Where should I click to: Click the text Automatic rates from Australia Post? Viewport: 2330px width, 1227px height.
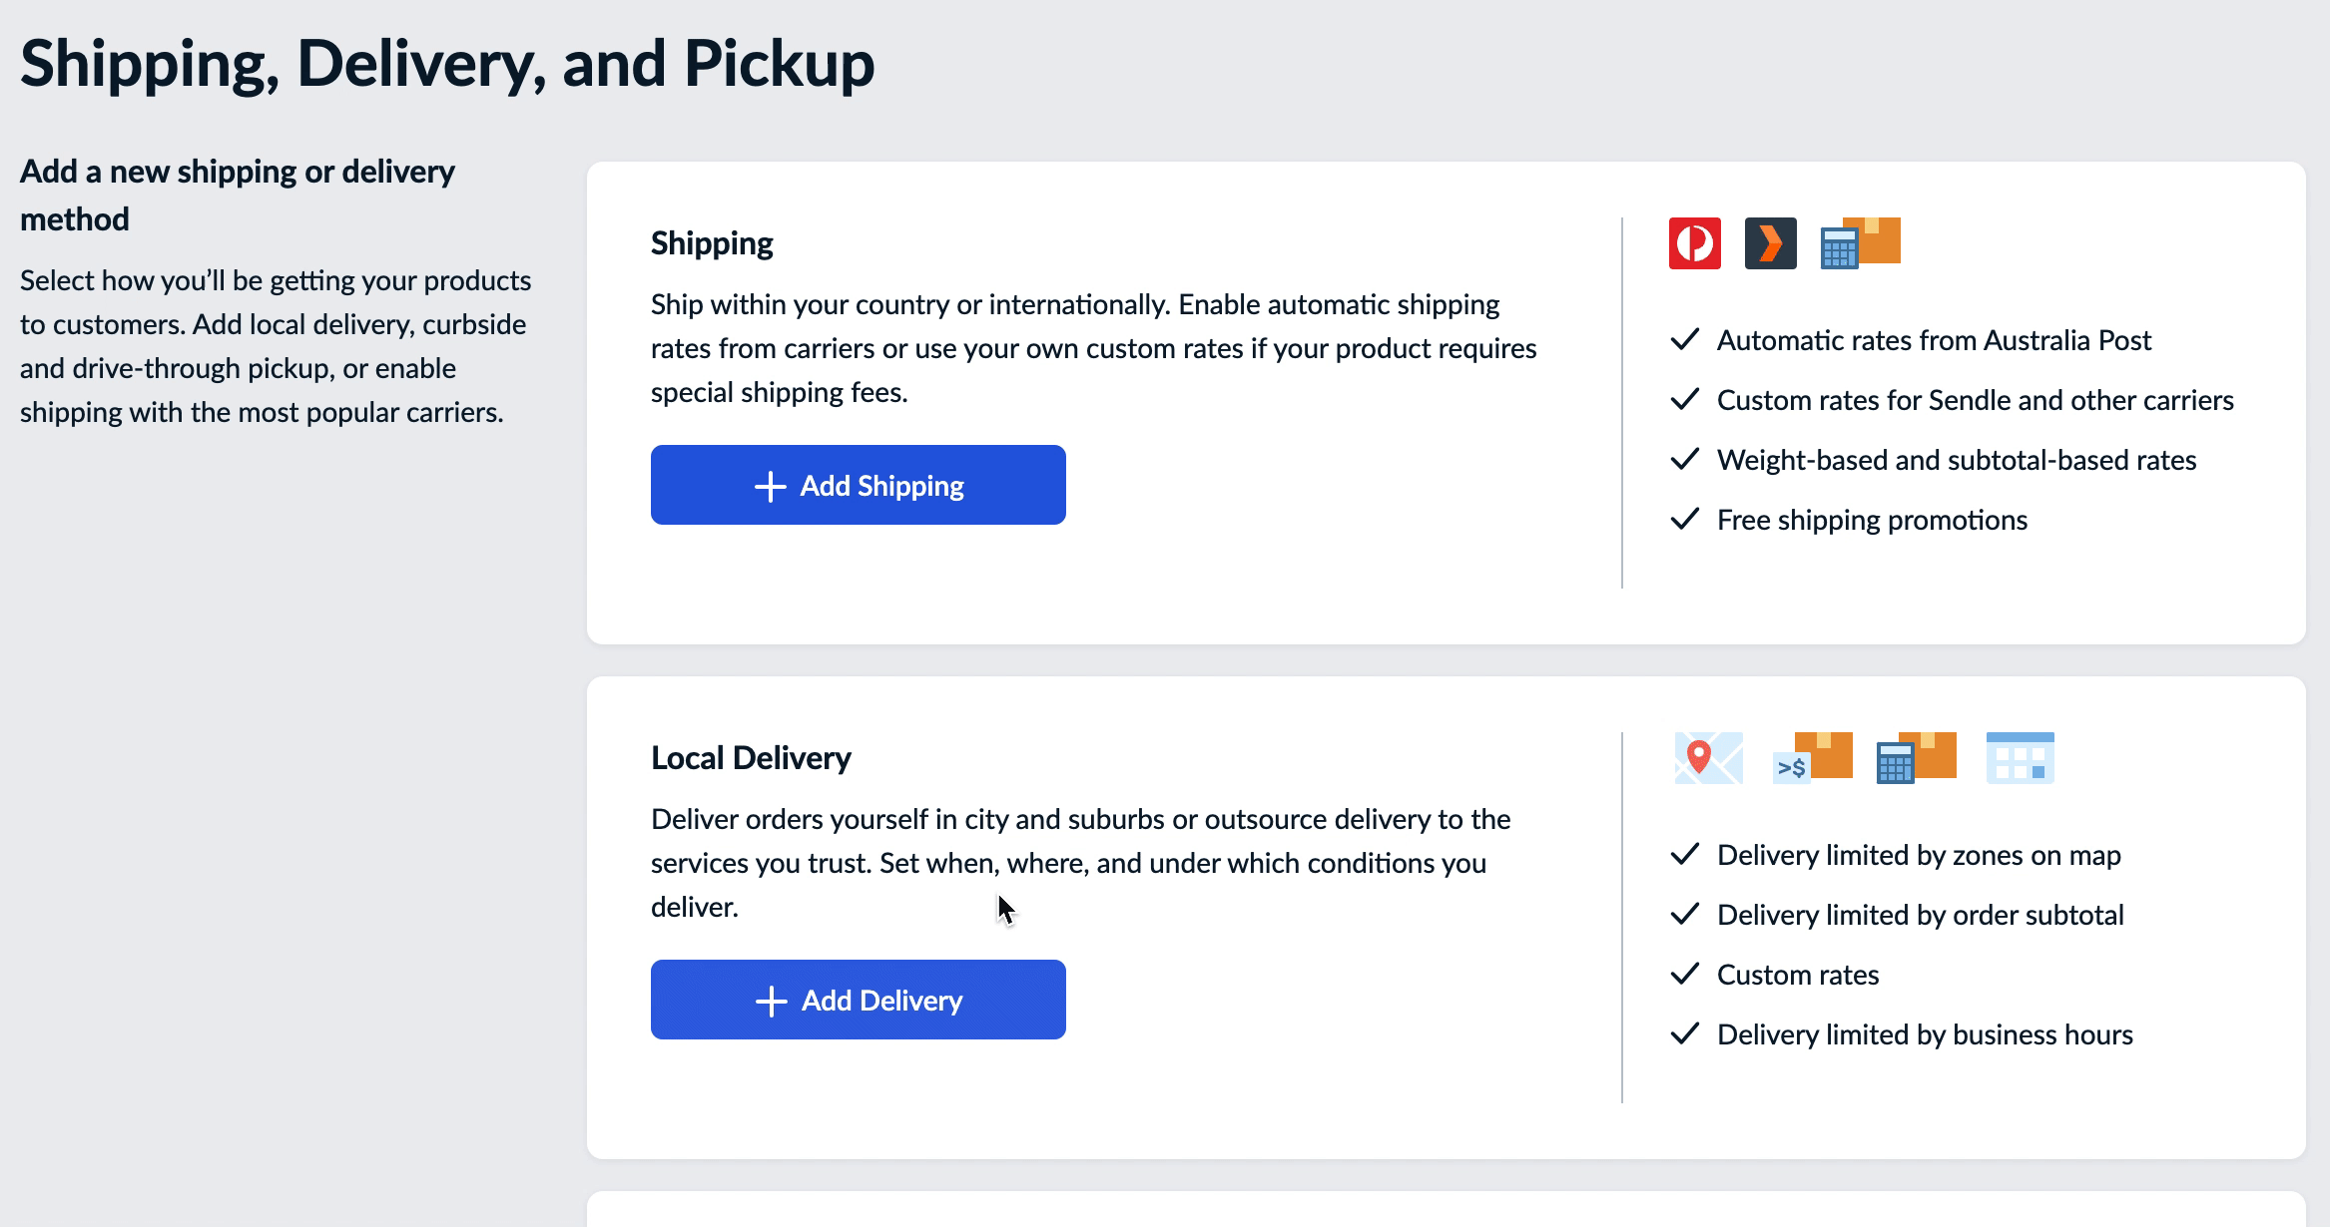[1934, 341]
